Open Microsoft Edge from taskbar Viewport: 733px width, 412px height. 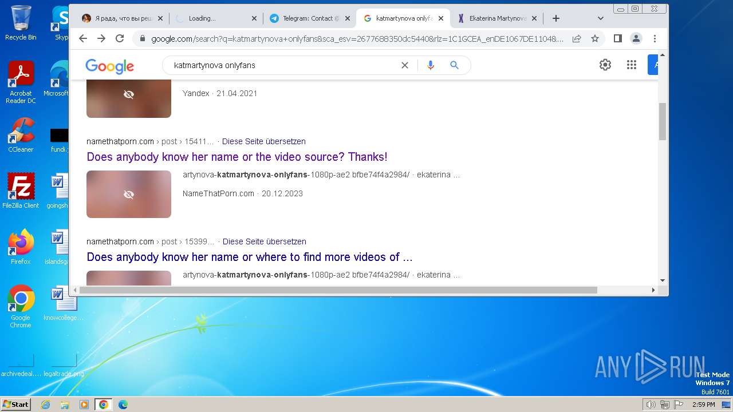(x=123, y=405)
